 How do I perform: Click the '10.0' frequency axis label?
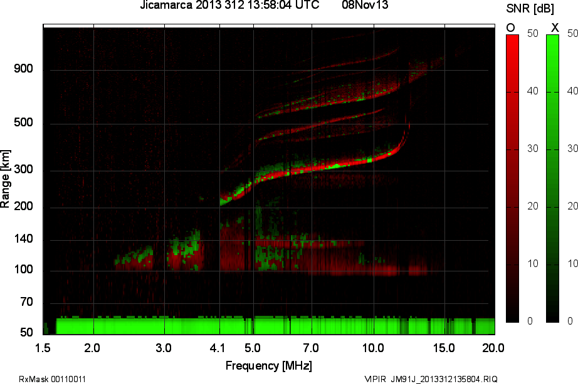click(x=373, y=348)
